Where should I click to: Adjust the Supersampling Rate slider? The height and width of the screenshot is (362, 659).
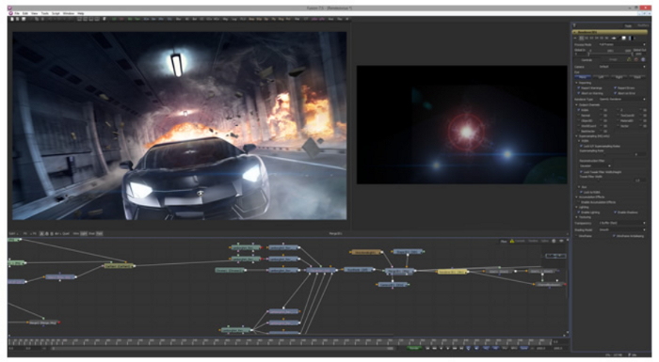pyautogui.click(x=603, y=154)
